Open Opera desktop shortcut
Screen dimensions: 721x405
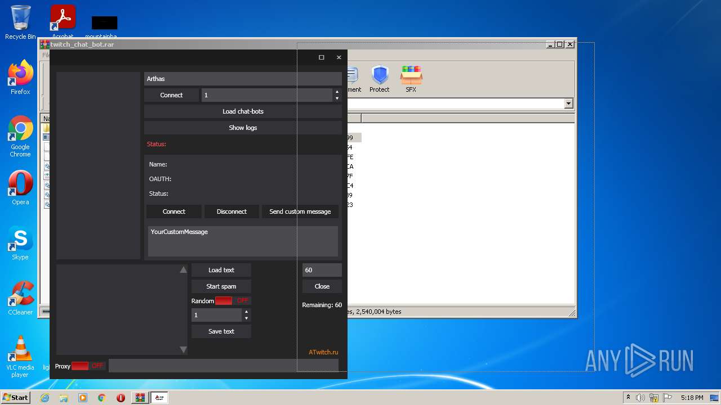(x=20, y=188)
